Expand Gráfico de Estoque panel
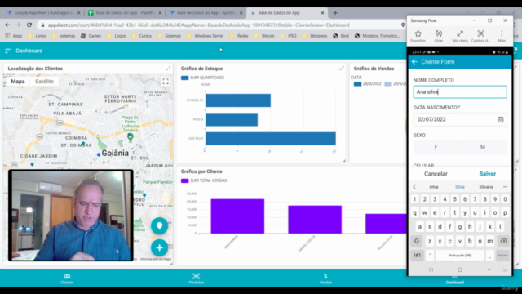This screenshot has height=294, width=522. [x=342, y=68]
